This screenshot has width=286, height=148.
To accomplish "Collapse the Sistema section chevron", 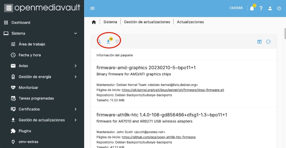I will pos(75,33).
